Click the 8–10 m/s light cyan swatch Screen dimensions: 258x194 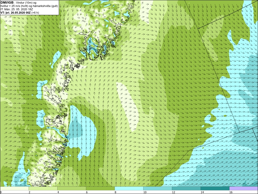click(x=129, y=188)
